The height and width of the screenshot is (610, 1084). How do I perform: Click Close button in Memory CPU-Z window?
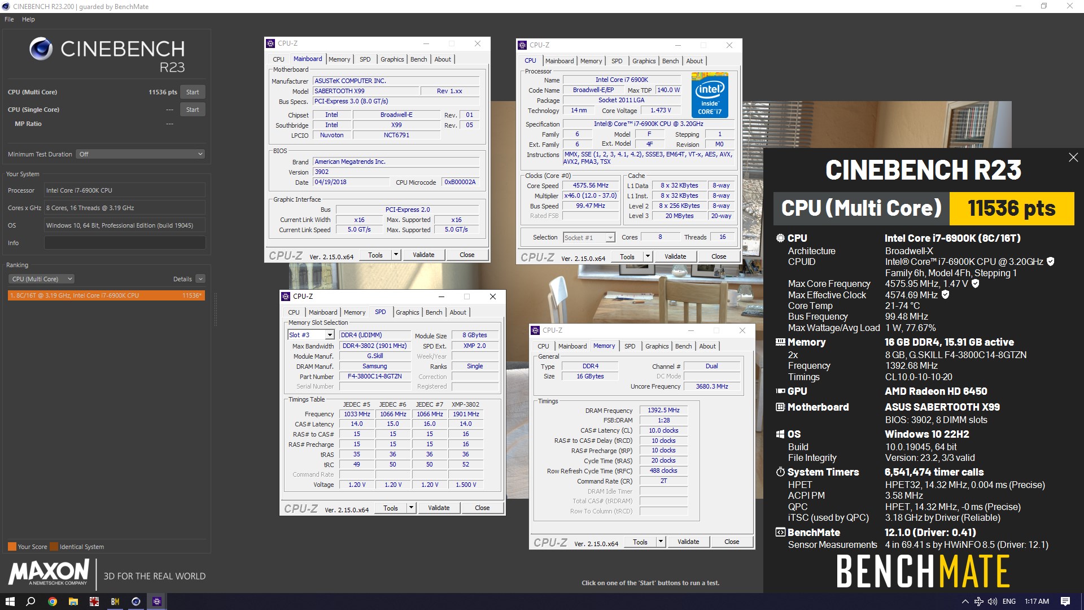pyautogui.click(x=732, y=542)
